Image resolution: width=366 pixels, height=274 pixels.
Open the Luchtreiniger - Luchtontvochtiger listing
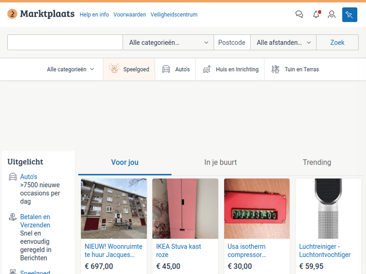pyautogui.click(x=325, y=251)
